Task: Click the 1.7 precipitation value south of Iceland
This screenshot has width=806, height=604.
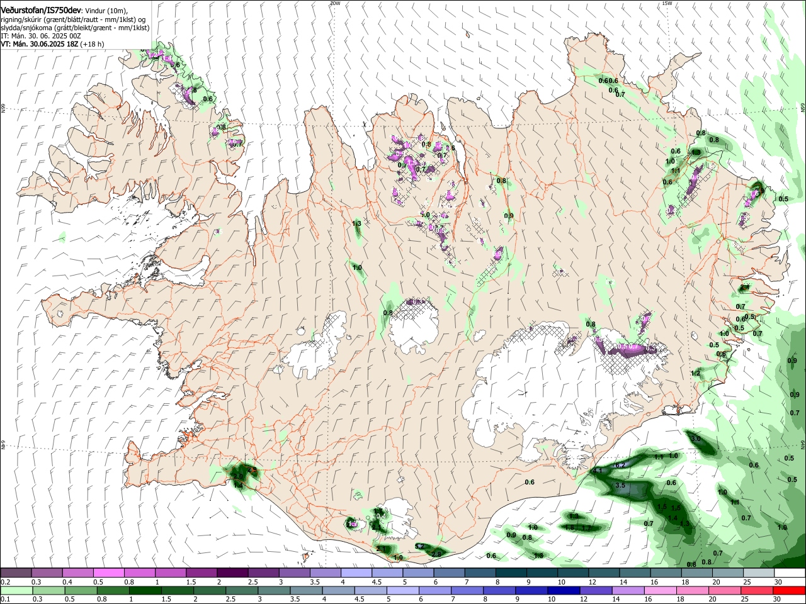Action: (586, 528)
